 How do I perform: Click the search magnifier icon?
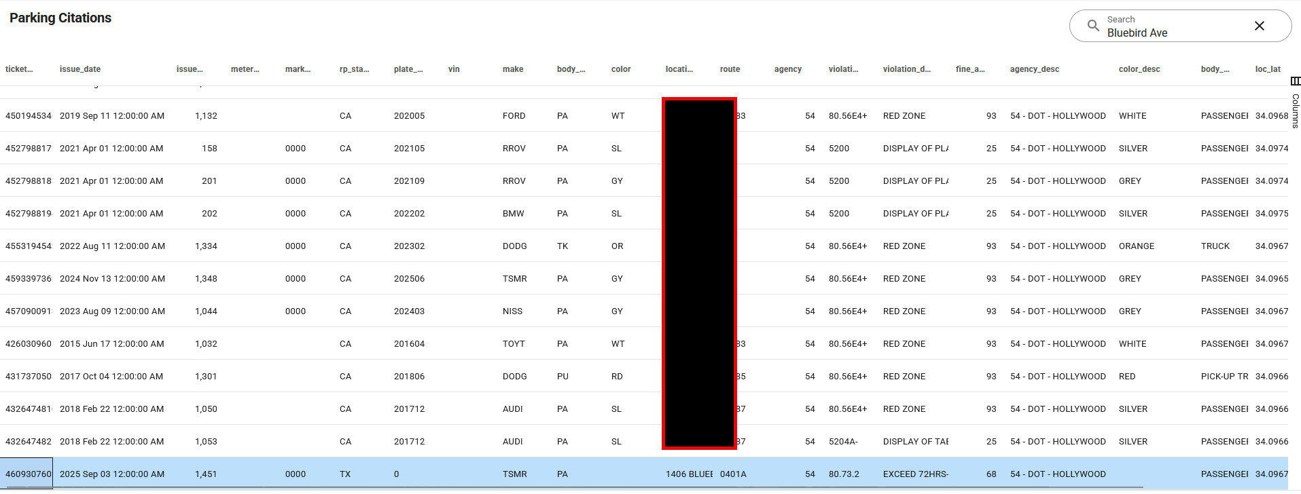point(1093,26)
